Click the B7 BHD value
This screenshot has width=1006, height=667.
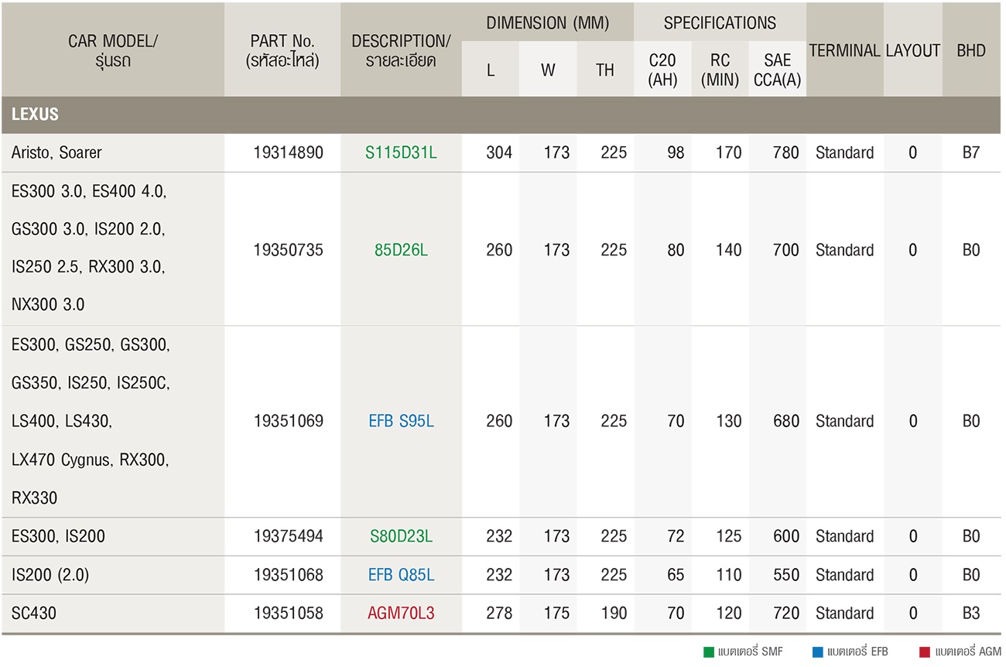(971, 153)
